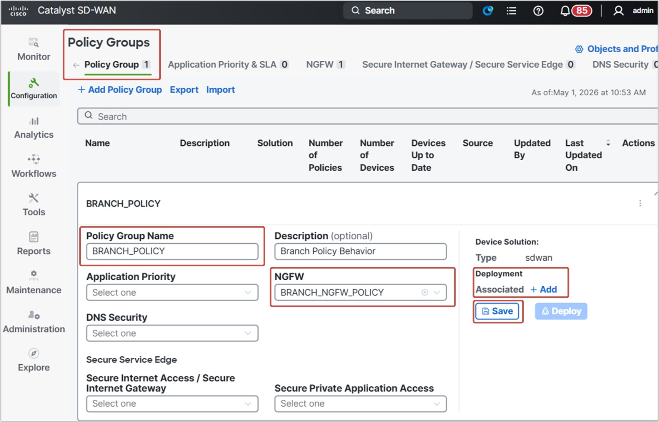The image size is (659, 422).
Task: Click Add Policy Group
Action: tap(120, 90)
